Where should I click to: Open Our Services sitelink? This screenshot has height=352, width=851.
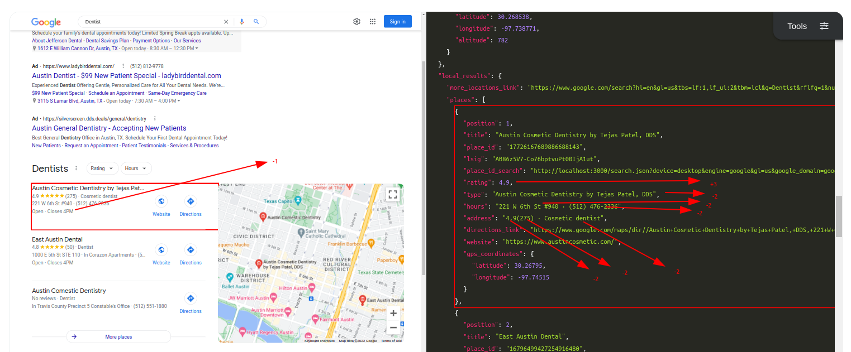(x=187, y=41)
